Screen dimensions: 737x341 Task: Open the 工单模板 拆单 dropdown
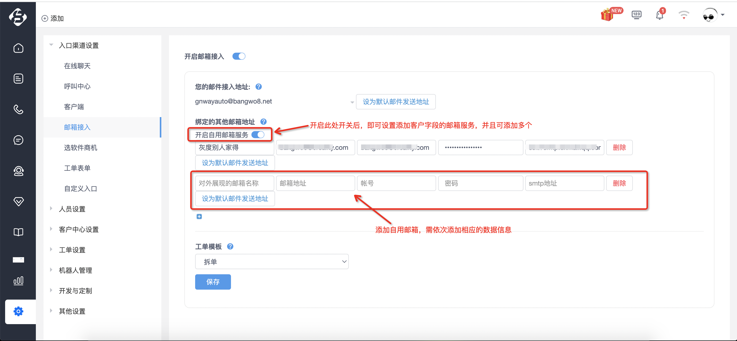[x=271, y=261]
